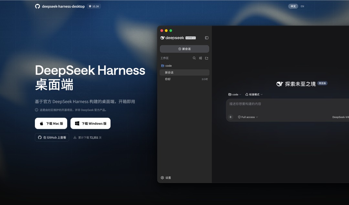Image resolution: width=349 pixels, height=205 pixels.
Task: Open the Full access permission dropdown
Action: 248,117
